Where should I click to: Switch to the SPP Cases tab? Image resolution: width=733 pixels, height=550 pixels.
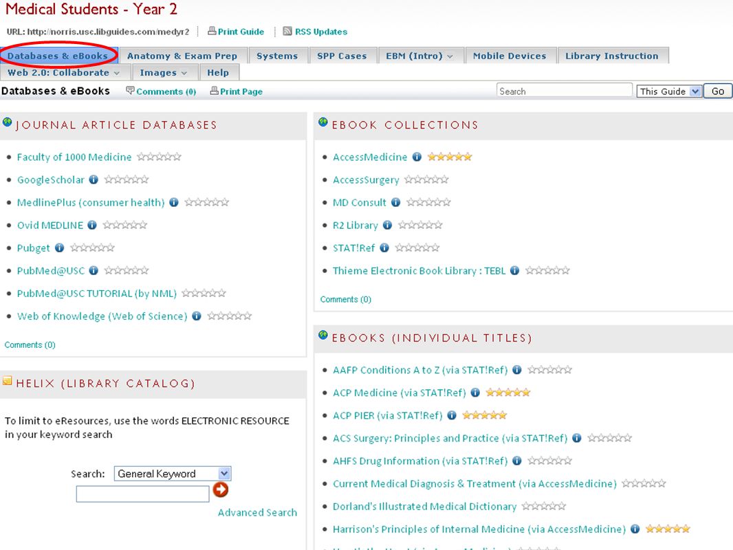[342, 56]
